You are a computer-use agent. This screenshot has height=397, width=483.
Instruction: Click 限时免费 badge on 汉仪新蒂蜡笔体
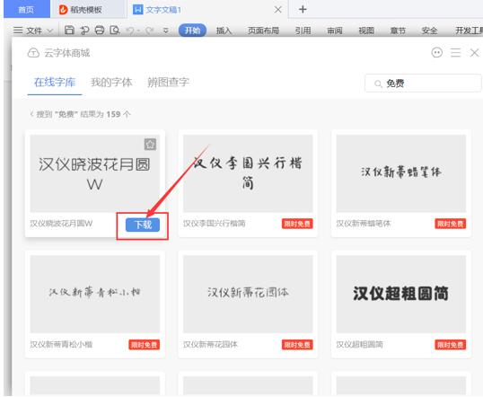click(451, 224)
